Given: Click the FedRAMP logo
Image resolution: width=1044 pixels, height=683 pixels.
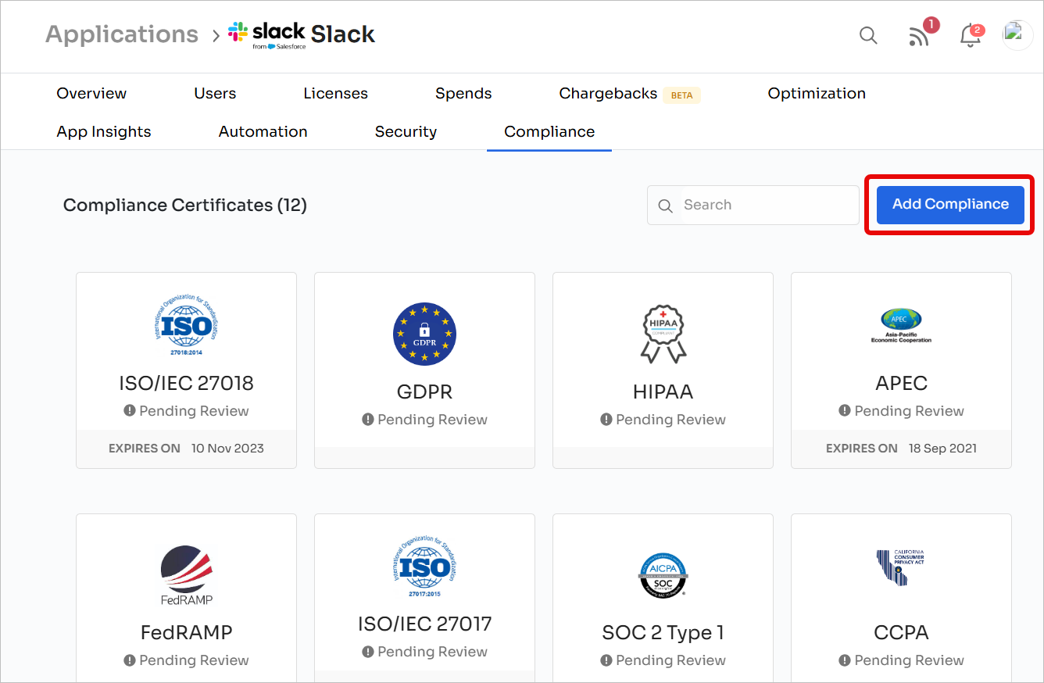Looking at the screenshot, I should click(186, 575).
